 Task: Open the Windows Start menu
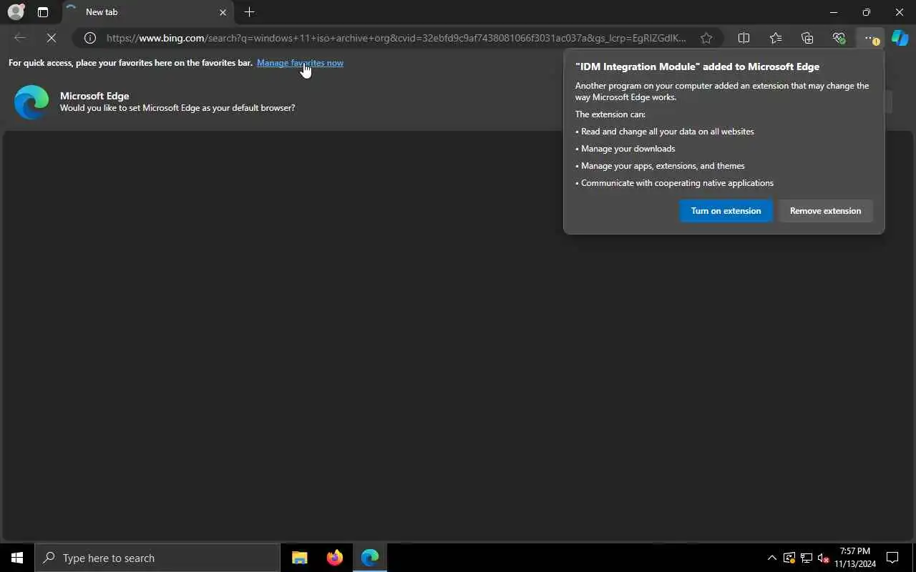point(17,558)
